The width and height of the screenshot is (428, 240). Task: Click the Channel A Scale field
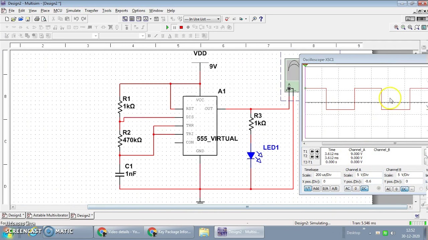(369, 175)
